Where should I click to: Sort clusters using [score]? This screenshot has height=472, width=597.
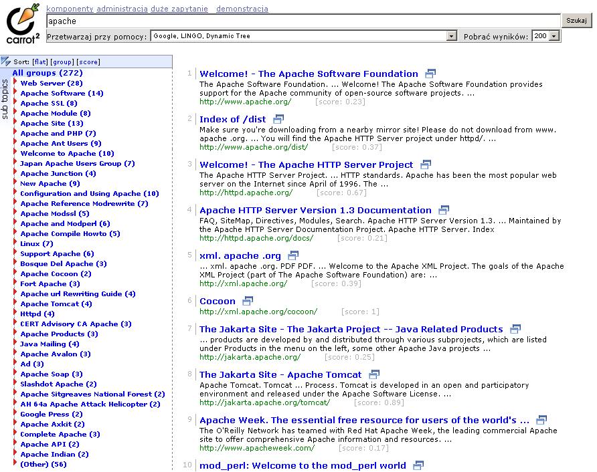[x=88, y=62]
